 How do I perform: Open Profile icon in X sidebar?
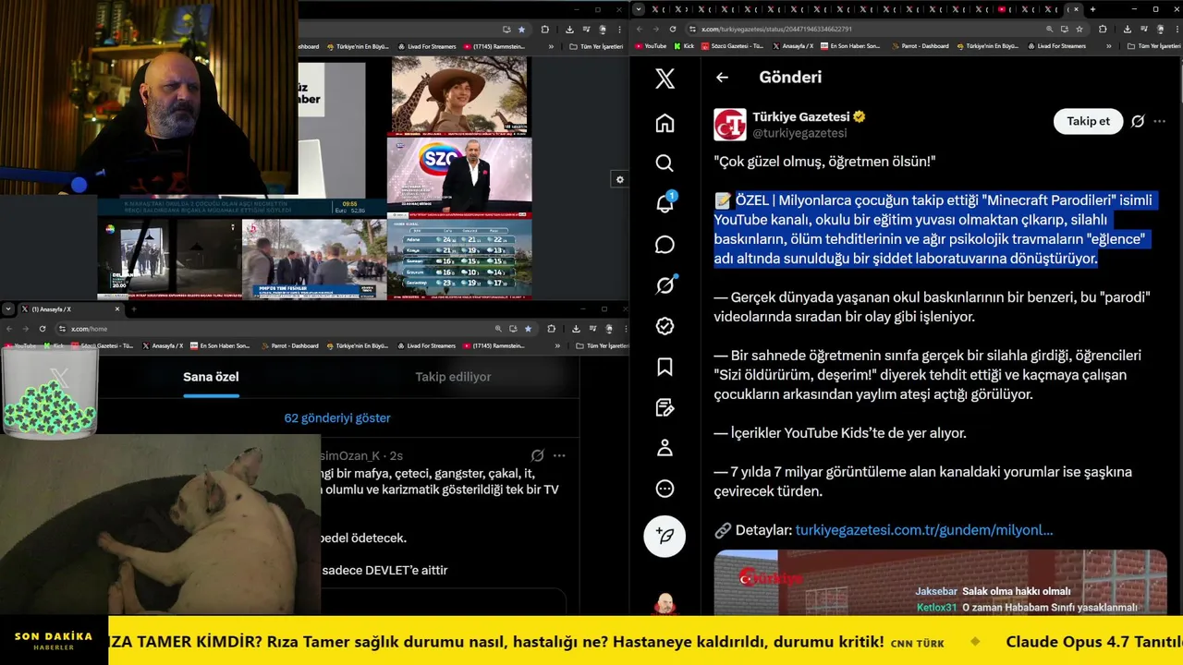[665, 448]
